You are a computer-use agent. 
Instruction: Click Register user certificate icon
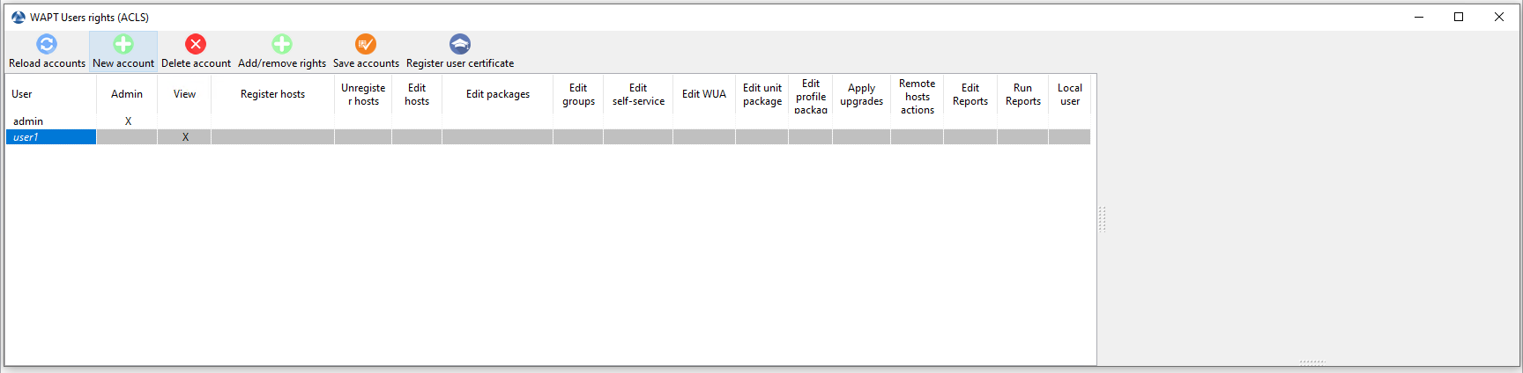[x=460, y=44]
